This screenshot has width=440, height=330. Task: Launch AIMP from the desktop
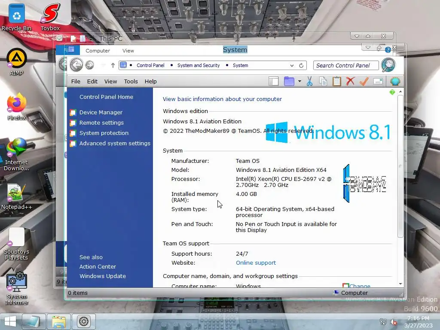click(17, 62)
